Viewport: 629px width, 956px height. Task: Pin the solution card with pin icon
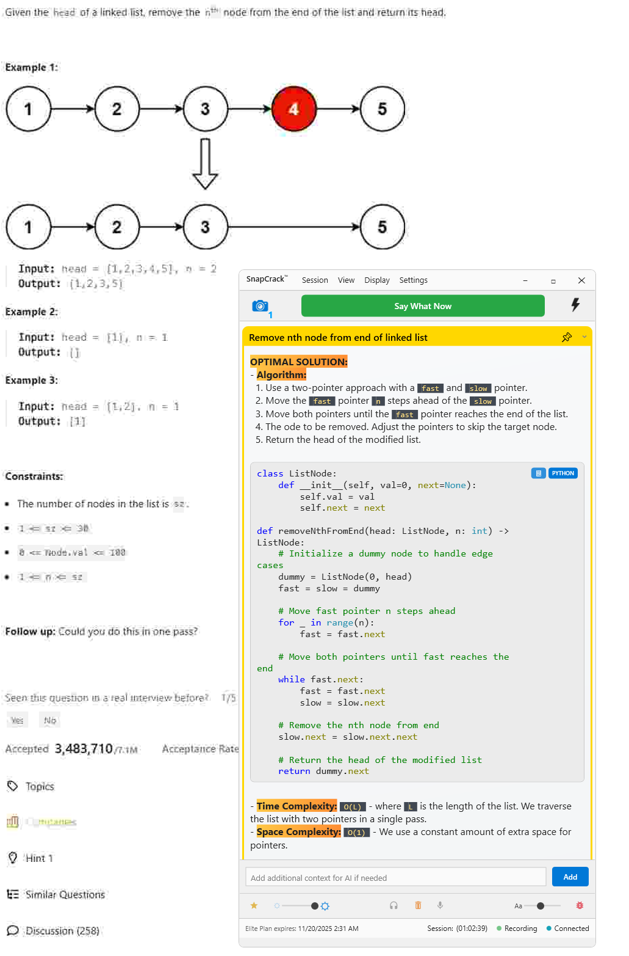click(567, 337)
